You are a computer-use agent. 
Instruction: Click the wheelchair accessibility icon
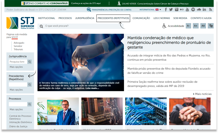click(x=164, y=26)
